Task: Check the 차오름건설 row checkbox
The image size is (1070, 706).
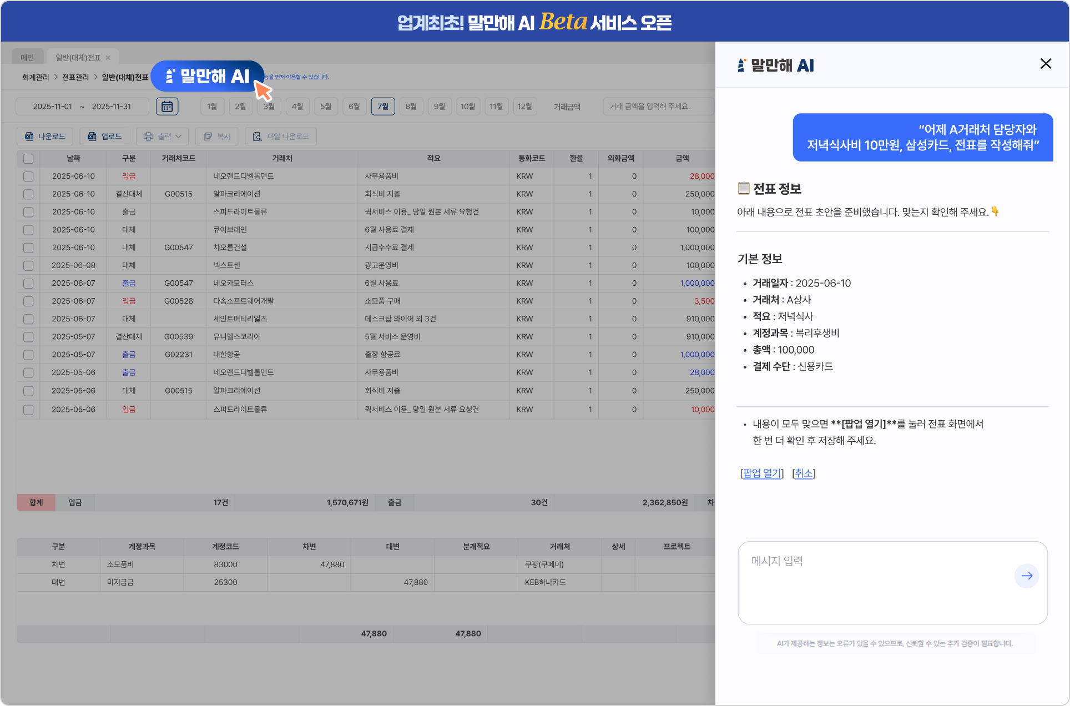Action: 28,248
